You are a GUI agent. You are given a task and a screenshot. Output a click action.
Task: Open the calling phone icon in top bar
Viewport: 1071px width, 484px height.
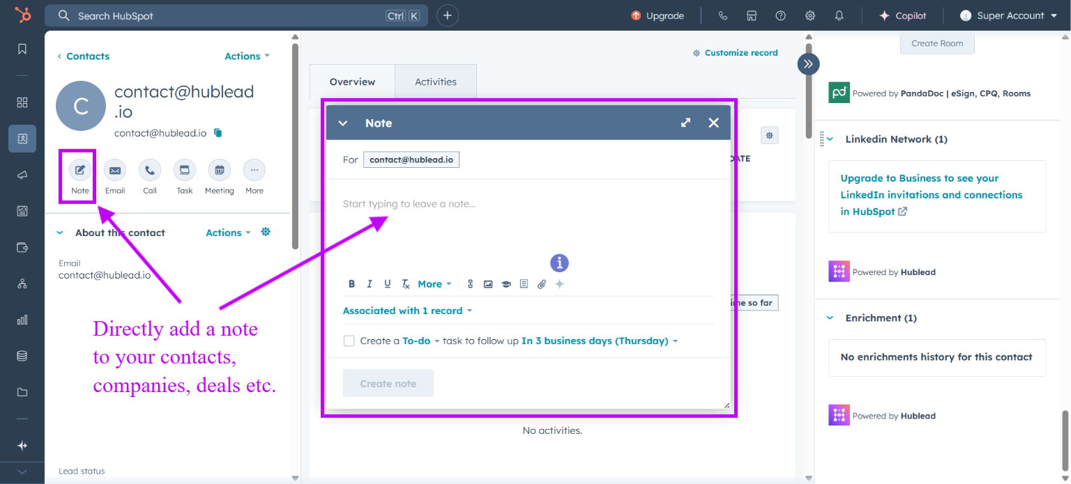tap(722, 15)
